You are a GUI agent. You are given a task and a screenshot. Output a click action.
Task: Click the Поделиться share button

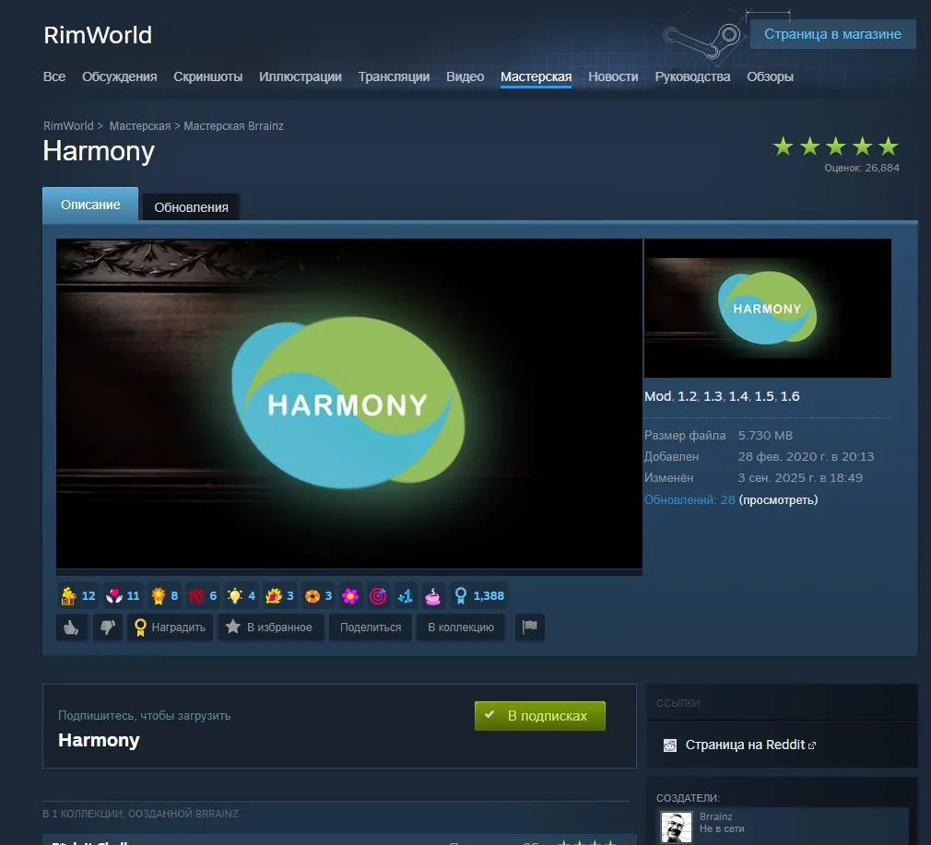coord(371,627)
